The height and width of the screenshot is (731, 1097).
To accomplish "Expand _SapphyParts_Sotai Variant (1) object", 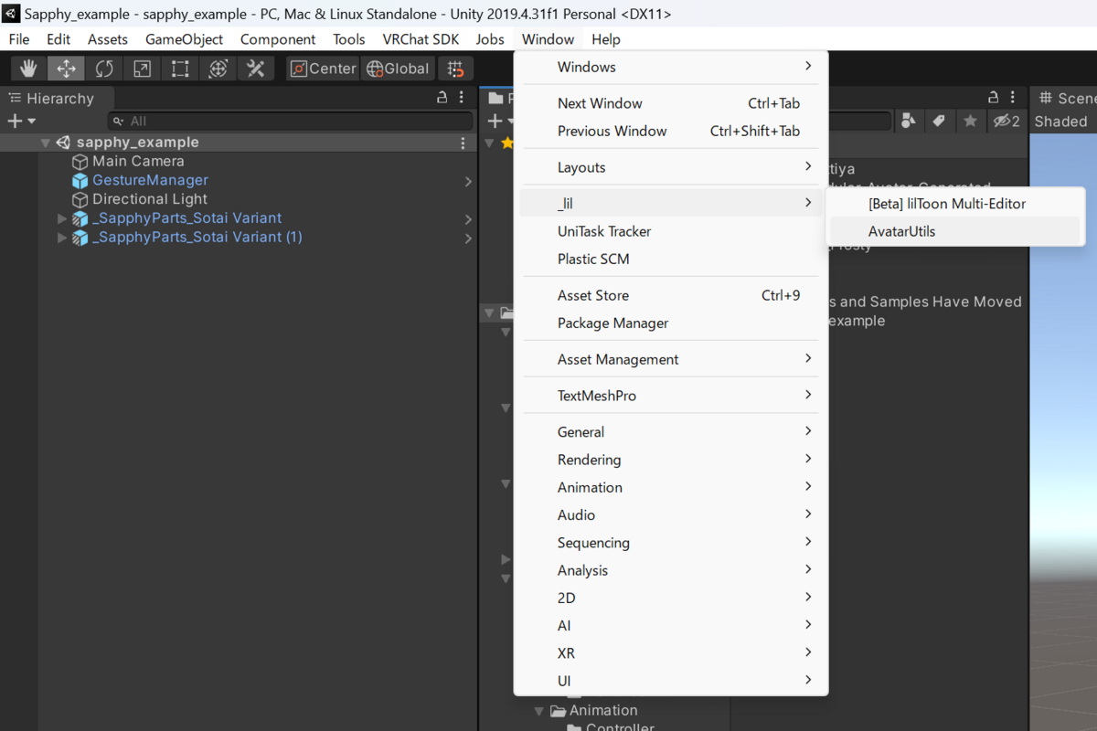I will tap(62, 238).
